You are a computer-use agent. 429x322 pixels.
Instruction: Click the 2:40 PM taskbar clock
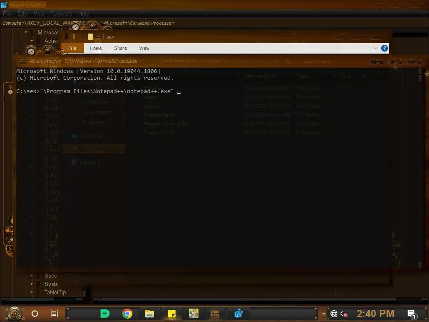click(375, 314)
